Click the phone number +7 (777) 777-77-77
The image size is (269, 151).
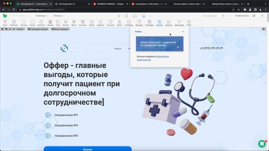coord(211,49)
